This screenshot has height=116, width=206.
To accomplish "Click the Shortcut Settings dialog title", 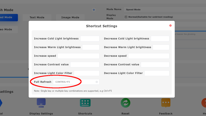I will pos(101,26).
